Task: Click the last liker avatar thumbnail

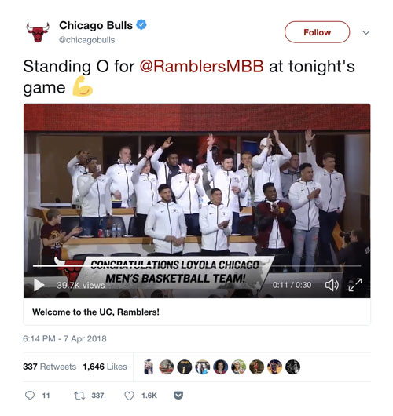Action: [x=292, y=367]
